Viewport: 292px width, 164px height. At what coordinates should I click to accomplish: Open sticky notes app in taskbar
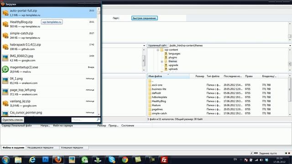coord(138,160)
